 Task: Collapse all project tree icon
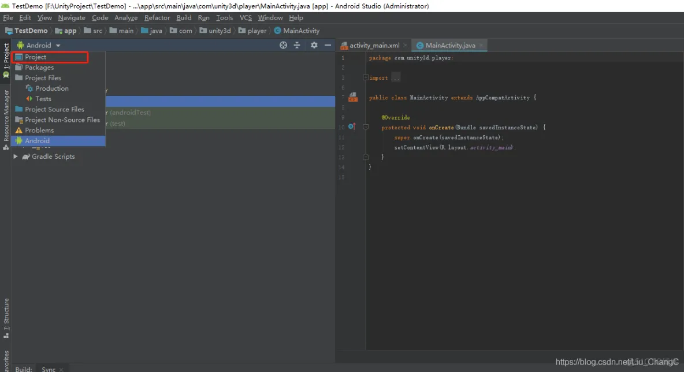(297, 45)
